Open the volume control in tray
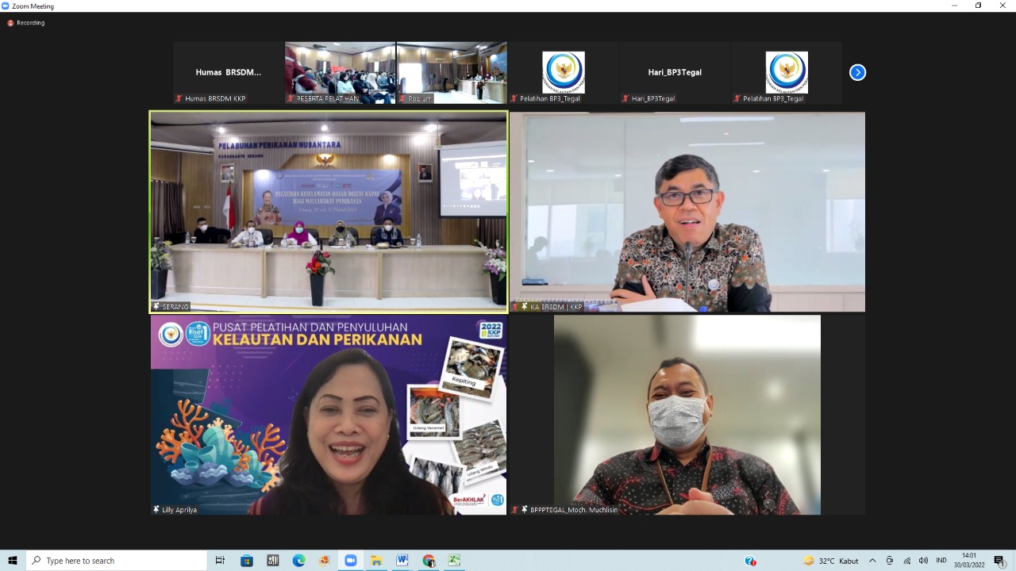The height and width of the screenshot is (571, 1016). (x=923, y=561)
